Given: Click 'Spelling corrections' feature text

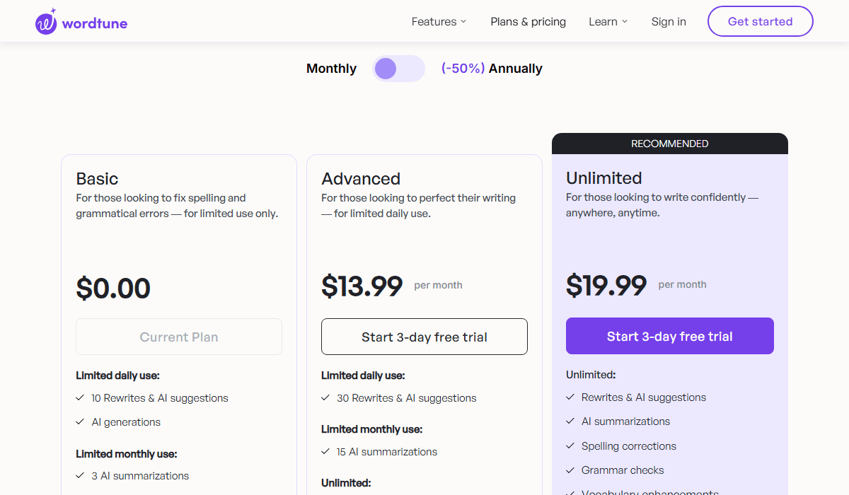Looking at the screenshot, I should pos(629,446).
